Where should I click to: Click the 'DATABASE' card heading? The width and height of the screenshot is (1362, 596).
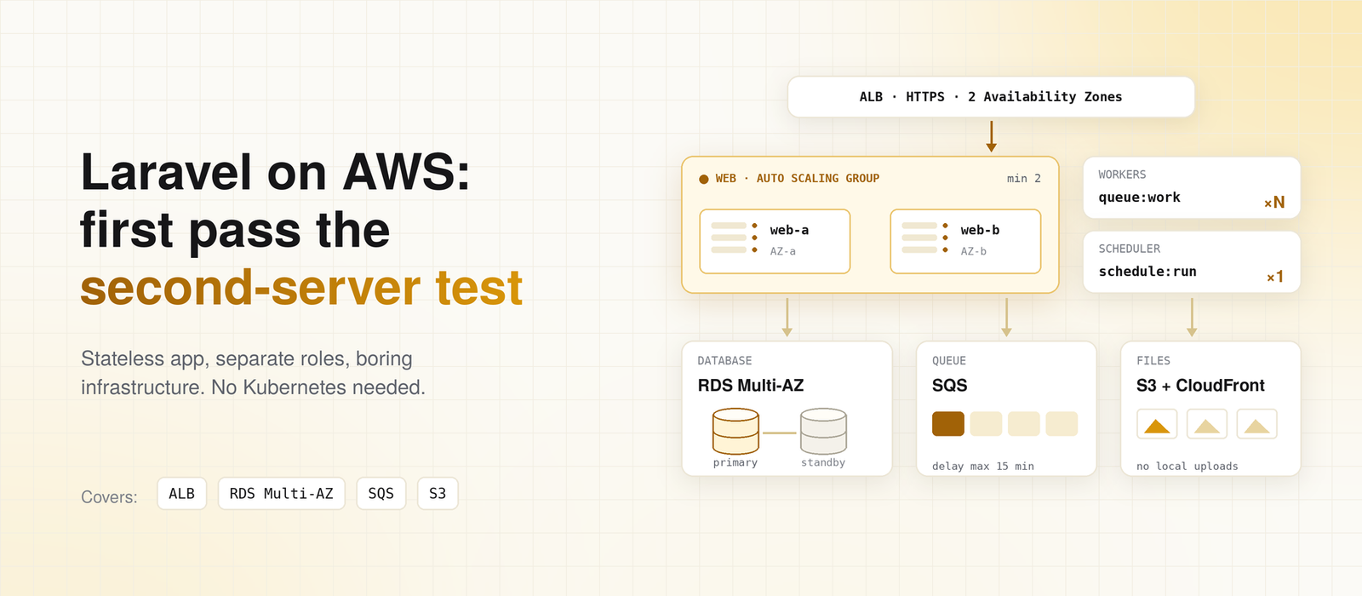[x=724, y=361]
